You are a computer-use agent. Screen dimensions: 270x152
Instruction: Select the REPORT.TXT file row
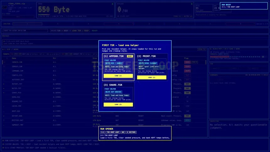[x=104, y=84]
